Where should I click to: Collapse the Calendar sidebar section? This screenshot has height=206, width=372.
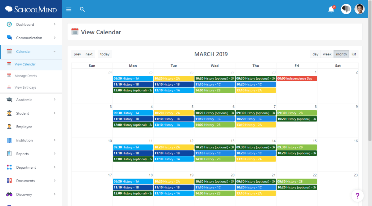coord(55,52)
